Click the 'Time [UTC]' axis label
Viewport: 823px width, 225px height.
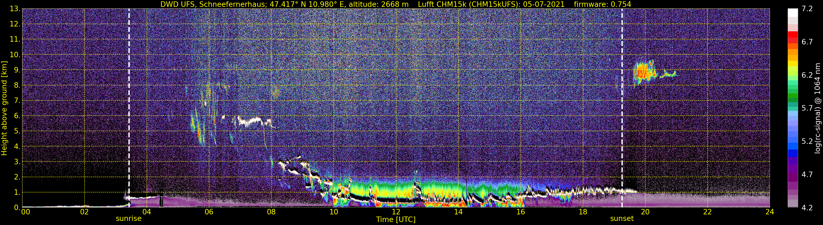tap(396, 220)
